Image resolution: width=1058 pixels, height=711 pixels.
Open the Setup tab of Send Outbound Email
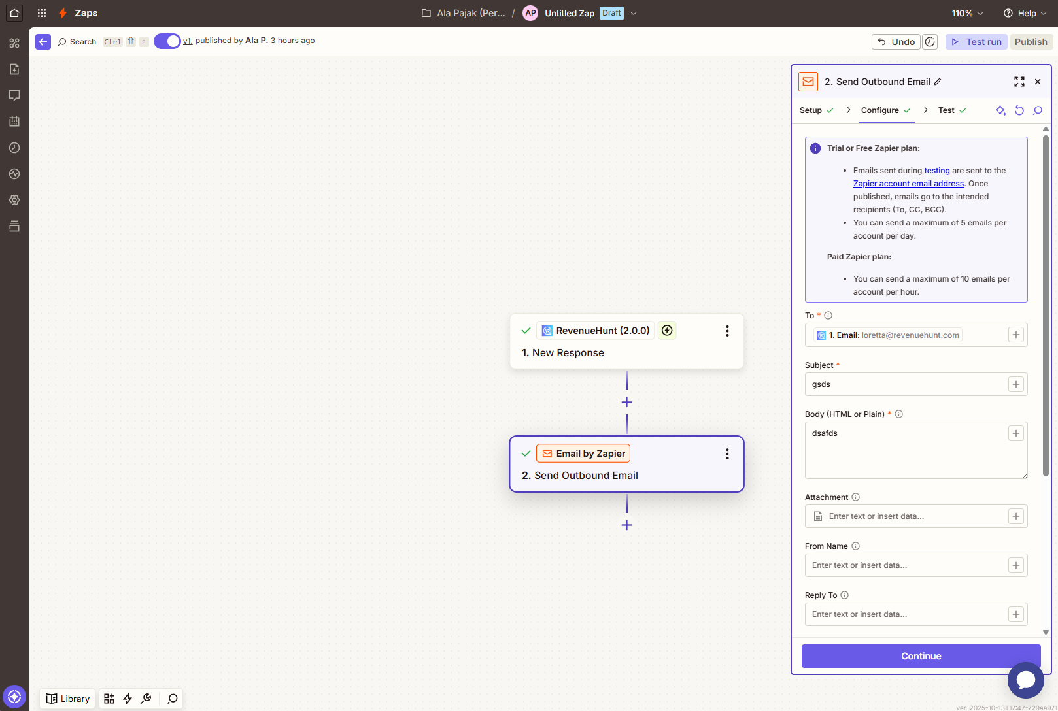(x=810, y=110)
